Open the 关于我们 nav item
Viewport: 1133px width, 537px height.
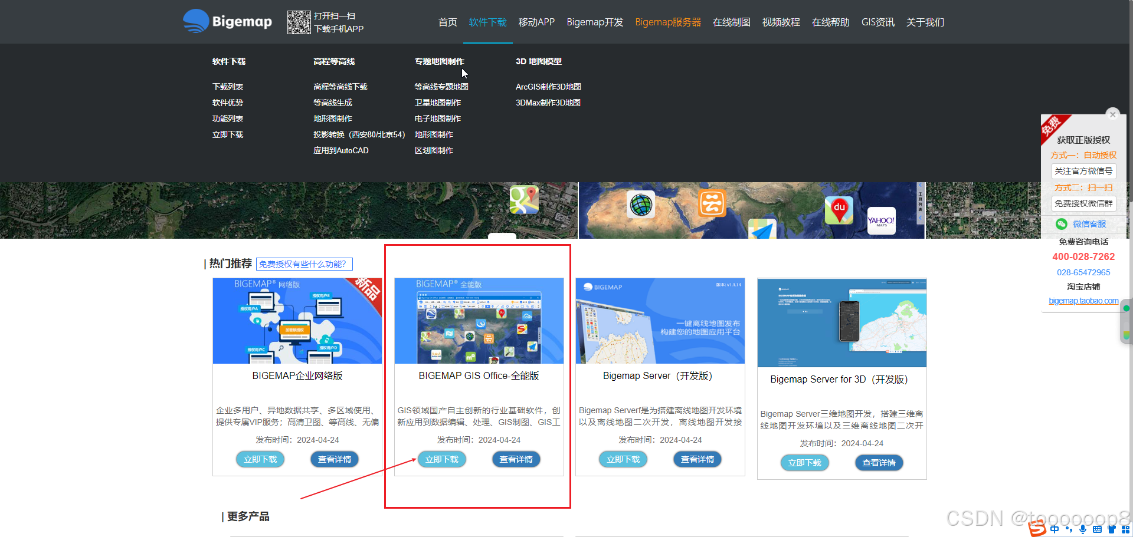point(925,22)
